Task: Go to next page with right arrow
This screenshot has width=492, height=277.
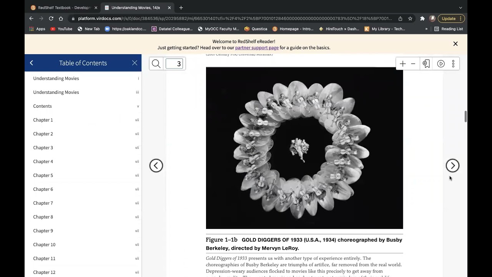Action: click(452, 165)
